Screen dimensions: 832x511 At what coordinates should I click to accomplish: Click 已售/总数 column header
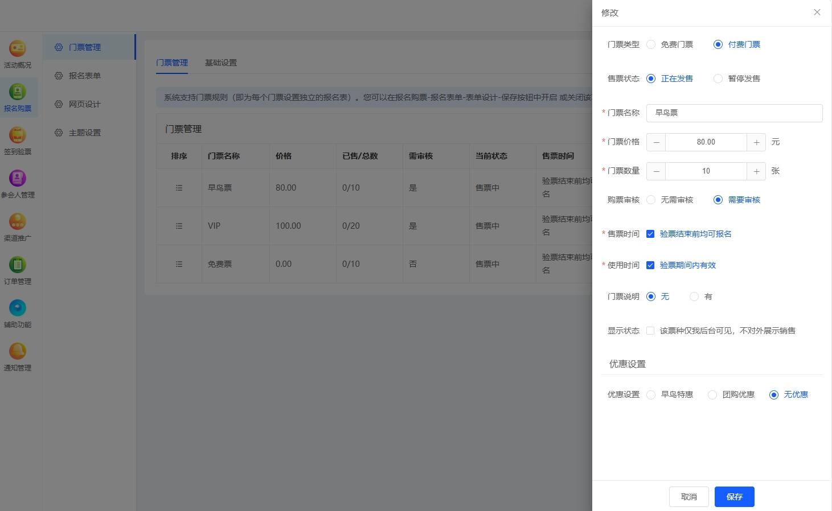coord(360,156)
